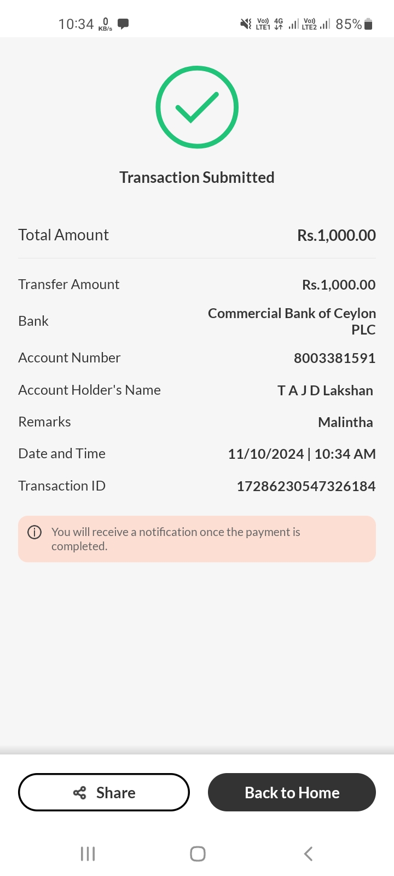Tap account holder name T A J D Lakshan
Viewport: 394px width, 876px height.
(x=325, y=390)
